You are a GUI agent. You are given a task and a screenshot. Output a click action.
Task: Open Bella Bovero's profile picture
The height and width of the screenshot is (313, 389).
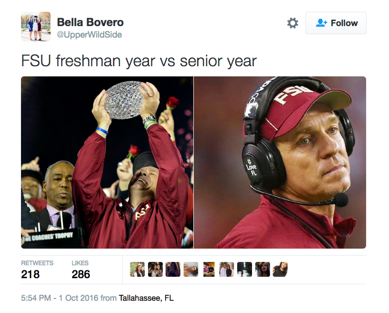(x=36, y=26)
